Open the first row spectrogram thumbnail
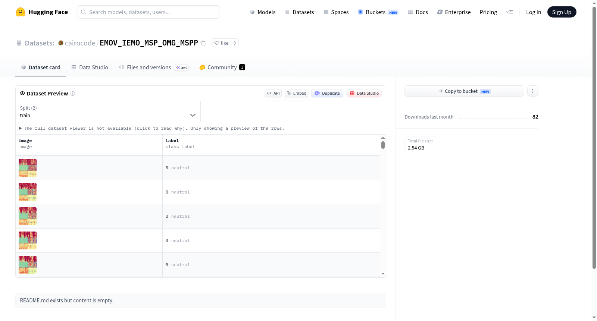Image resolution: width=597 pixels, height=321 pixels. tap(28, 168)
